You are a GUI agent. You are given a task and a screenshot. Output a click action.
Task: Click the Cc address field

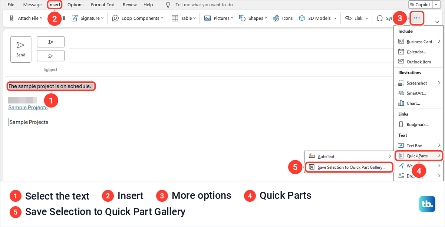click(x=231, y=56)
